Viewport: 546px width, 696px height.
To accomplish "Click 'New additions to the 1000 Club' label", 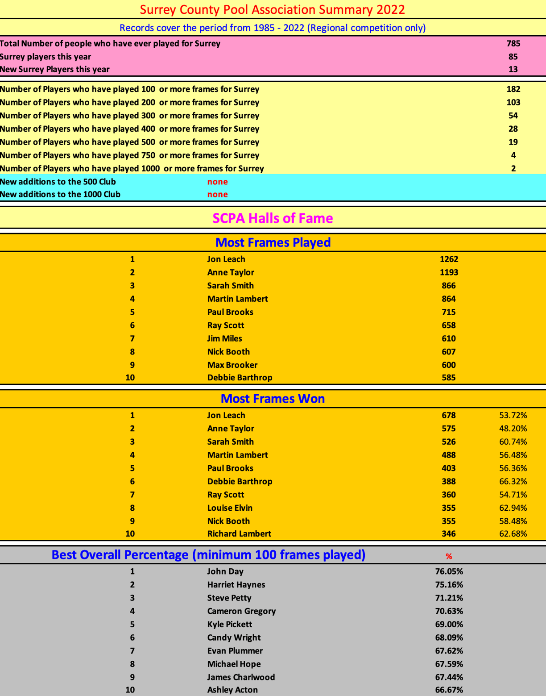I will [x=60, y=194].
